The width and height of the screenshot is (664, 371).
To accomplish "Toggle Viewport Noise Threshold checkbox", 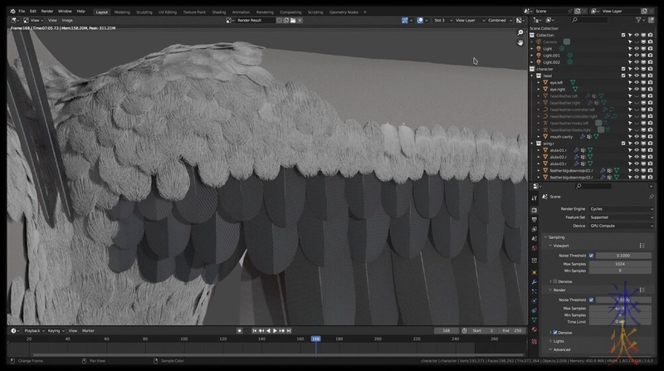I will 591,256.
